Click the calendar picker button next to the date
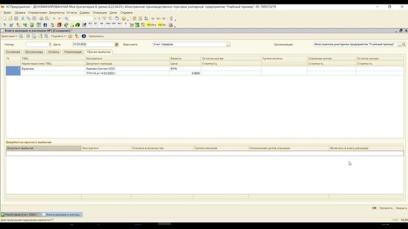408x229 pixels. coord(117,45)
